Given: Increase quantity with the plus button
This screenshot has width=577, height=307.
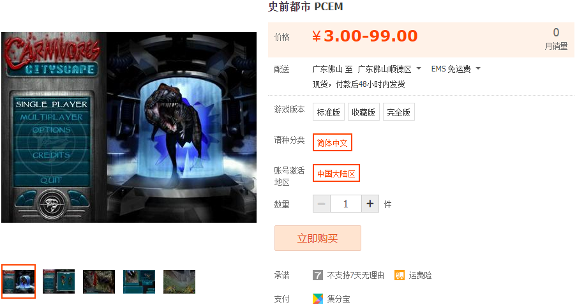Looking at the screenshot, I should coord(370,204).
